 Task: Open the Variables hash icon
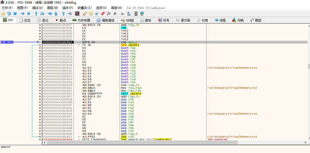115,14
